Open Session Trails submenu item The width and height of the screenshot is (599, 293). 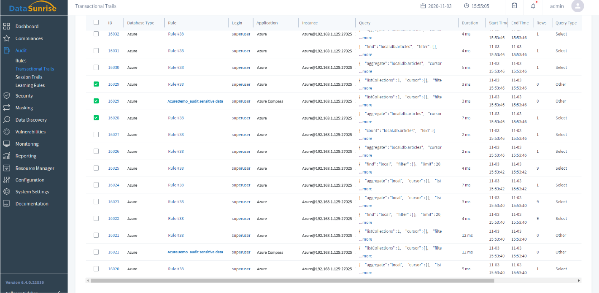click(29, 77)
